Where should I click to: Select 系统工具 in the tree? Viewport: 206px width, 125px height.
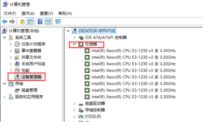coord(23,37)
